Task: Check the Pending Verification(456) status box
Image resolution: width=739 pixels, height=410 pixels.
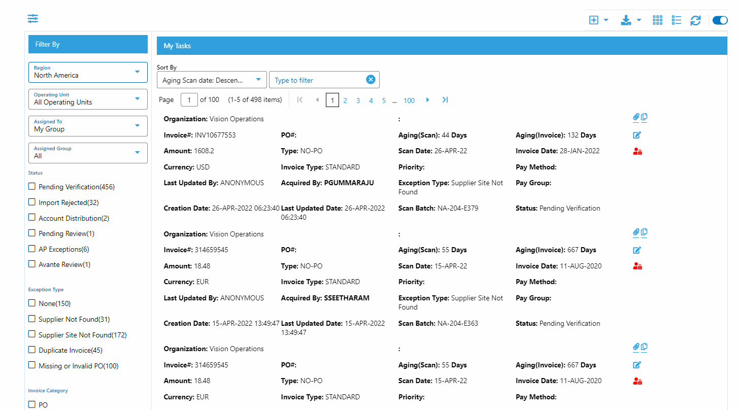Action: pos(32,187)
